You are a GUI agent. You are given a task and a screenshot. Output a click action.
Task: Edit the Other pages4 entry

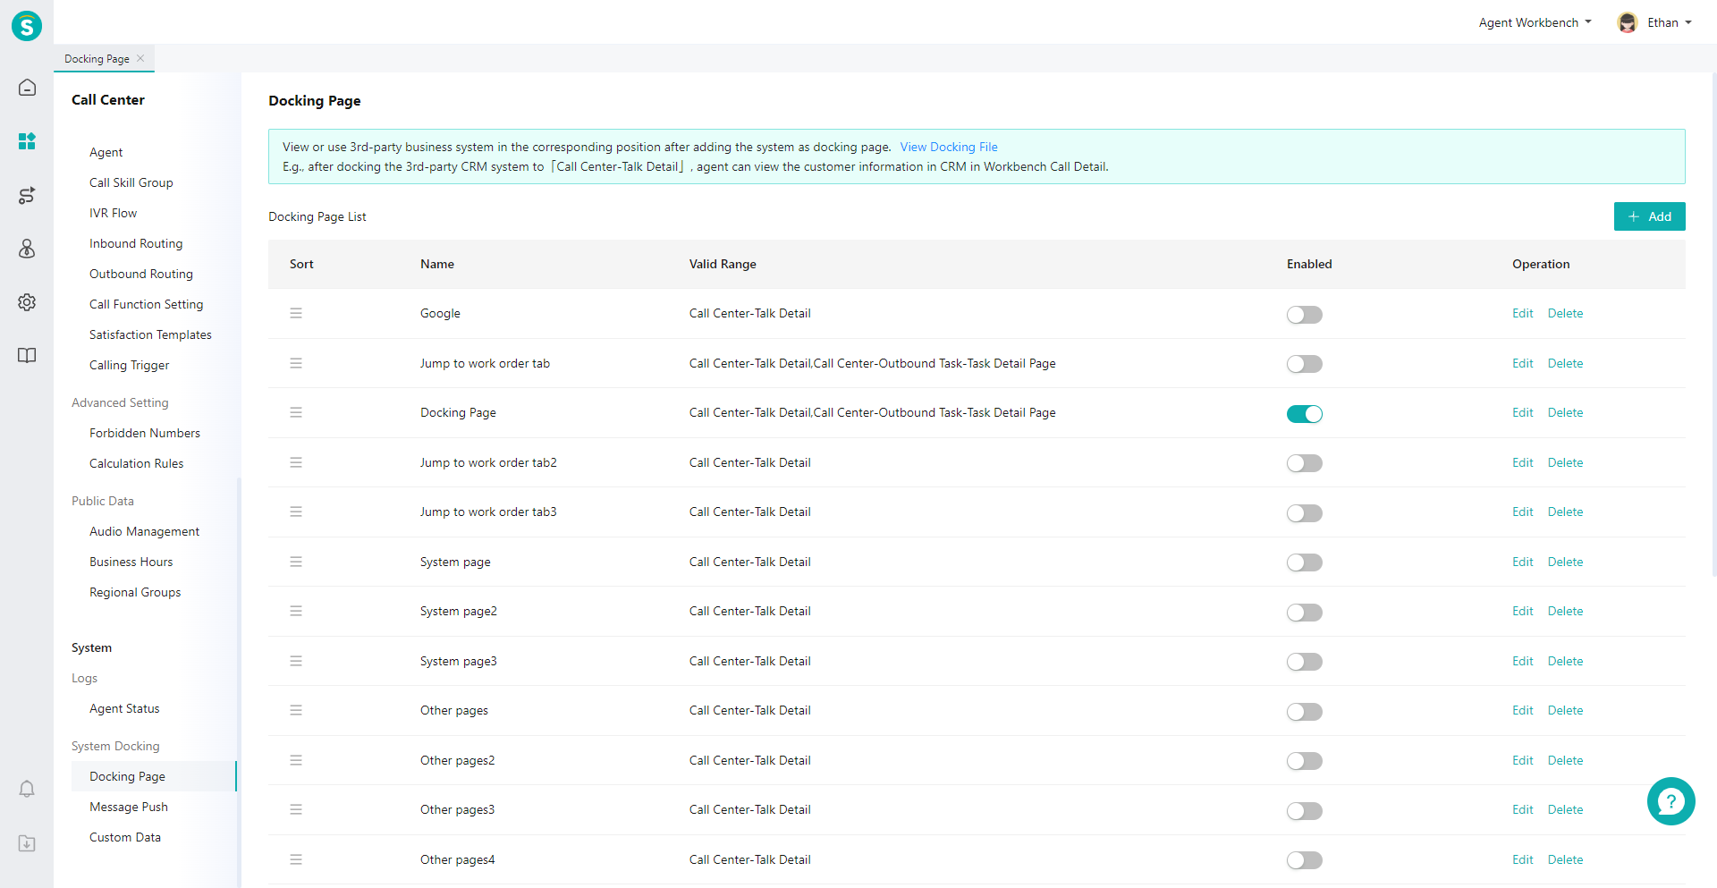pyautogui.click(x=1523, y=859)
